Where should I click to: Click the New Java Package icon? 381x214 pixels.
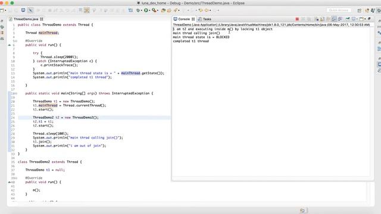163,10
